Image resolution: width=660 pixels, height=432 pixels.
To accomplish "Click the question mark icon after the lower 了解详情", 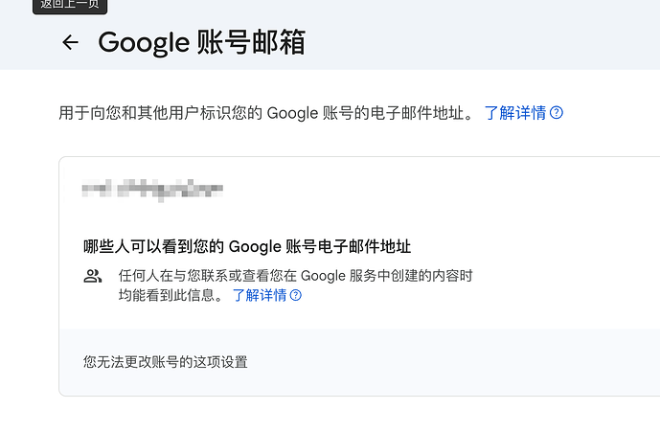I will 296,295.
